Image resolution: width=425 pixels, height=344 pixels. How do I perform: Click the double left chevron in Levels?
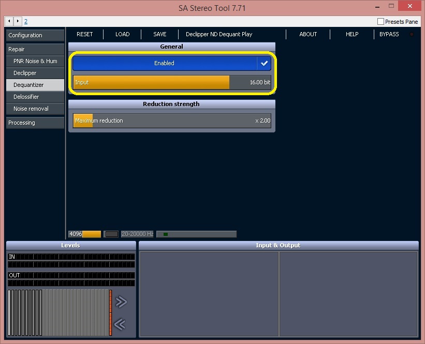120,324
